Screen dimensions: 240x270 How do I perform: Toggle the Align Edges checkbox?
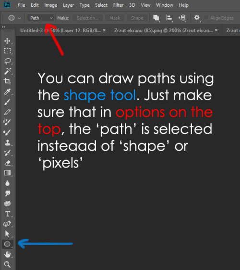(205, 18)
